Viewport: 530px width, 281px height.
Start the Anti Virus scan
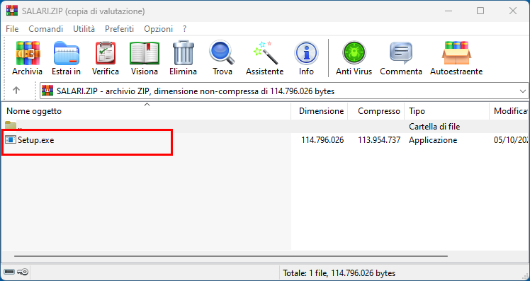(354, 58)
